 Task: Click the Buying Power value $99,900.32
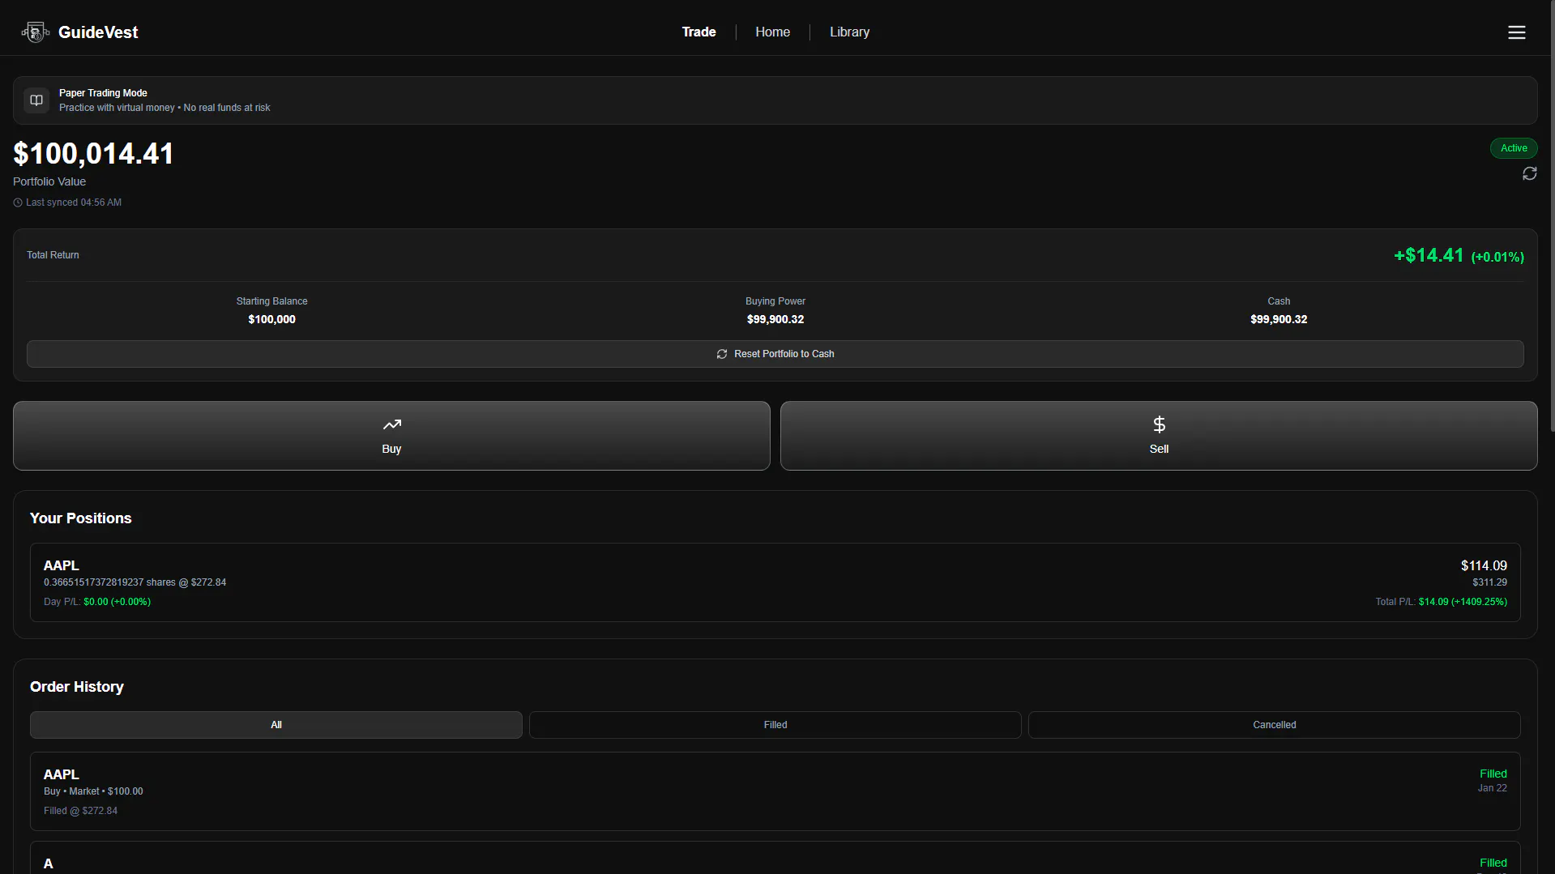click(775, 320)
